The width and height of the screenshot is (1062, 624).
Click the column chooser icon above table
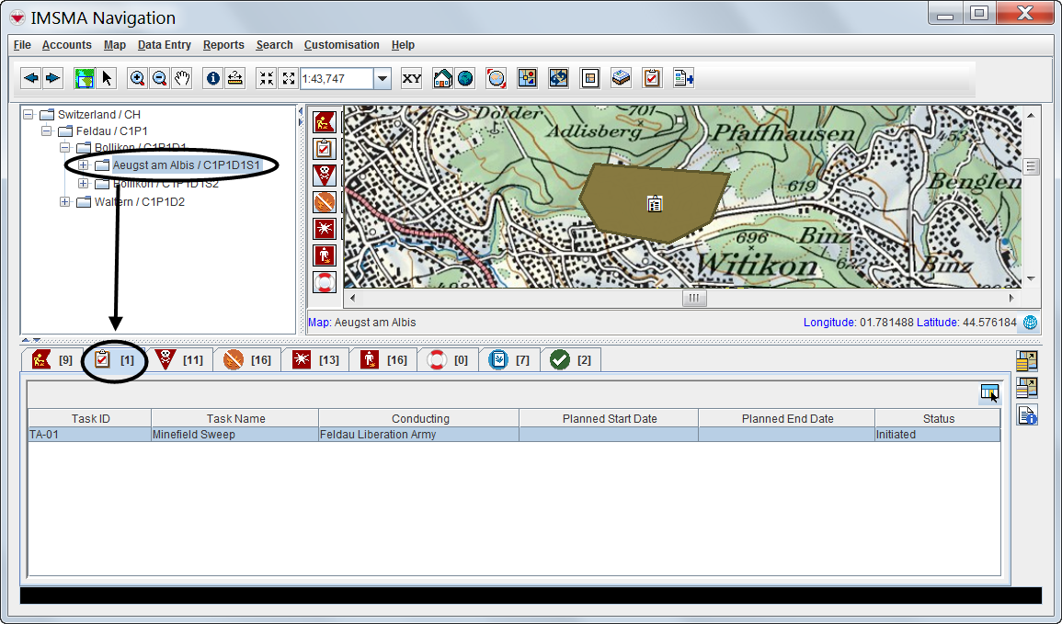coord(989,393)
